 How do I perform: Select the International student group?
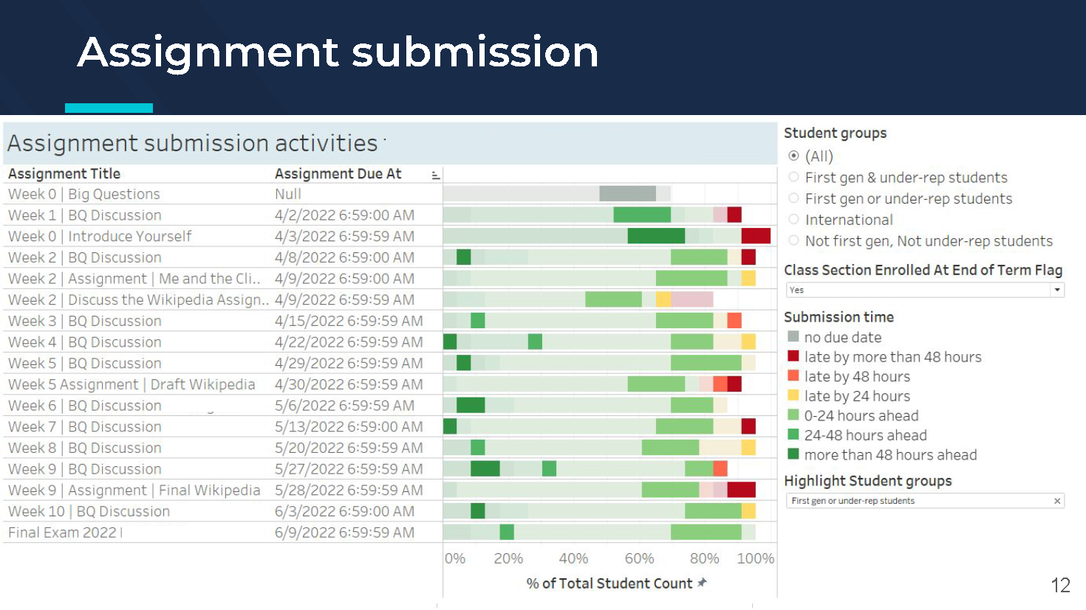pyautogui.click(x=793, y=219)
